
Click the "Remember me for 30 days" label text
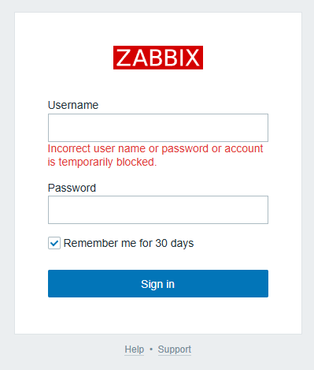click(x=128, y=243)
